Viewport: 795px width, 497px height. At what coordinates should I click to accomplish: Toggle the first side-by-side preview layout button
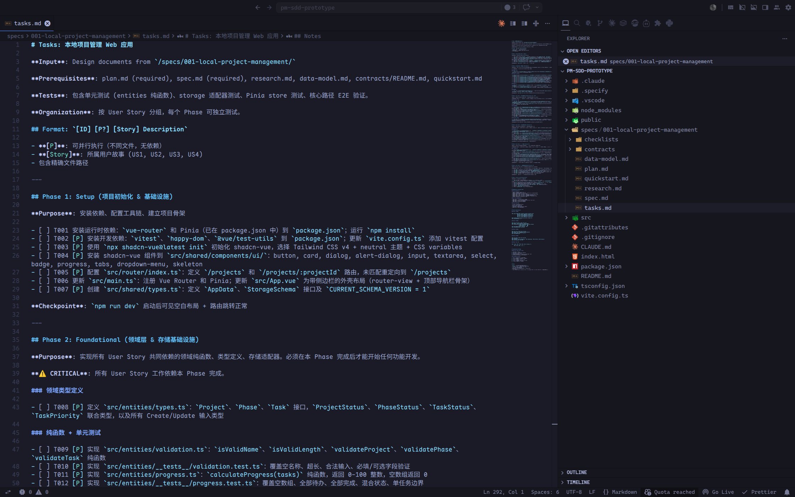[x=513, y=23]
